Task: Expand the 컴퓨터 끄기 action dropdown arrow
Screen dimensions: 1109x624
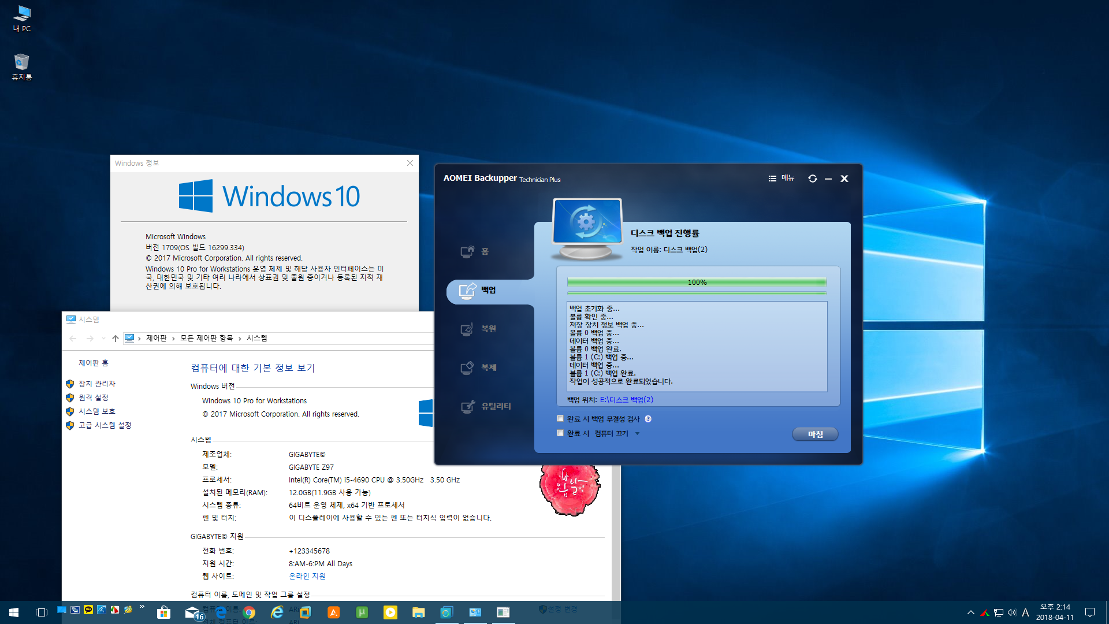Action: [637, 433]
